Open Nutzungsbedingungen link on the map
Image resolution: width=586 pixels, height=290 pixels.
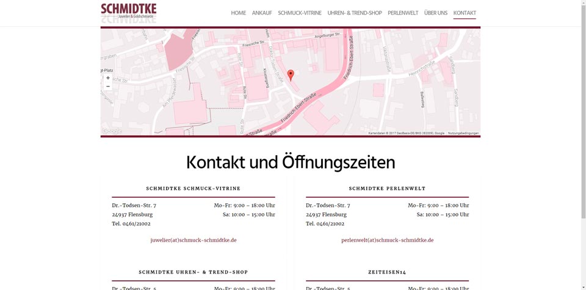click(x=463, y=134)
